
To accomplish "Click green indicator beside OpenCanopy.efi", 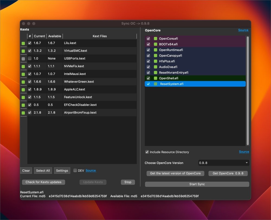I will (156, 56).
